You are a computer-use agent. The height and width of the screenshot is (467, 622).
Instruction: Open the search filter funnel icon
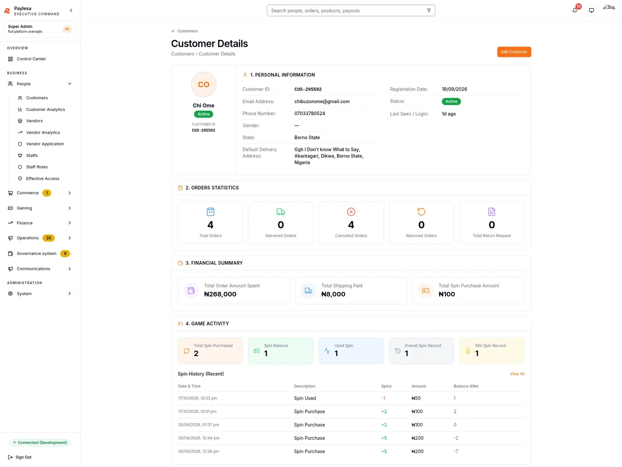429,11
